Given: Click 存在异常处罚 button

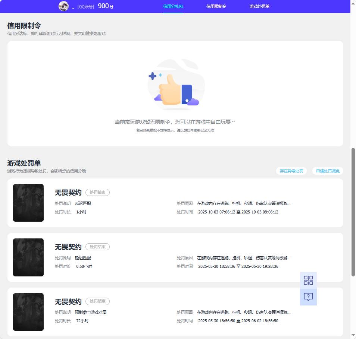Looking at the screenshot, I should pyautogui.click(x=291, y=171).
